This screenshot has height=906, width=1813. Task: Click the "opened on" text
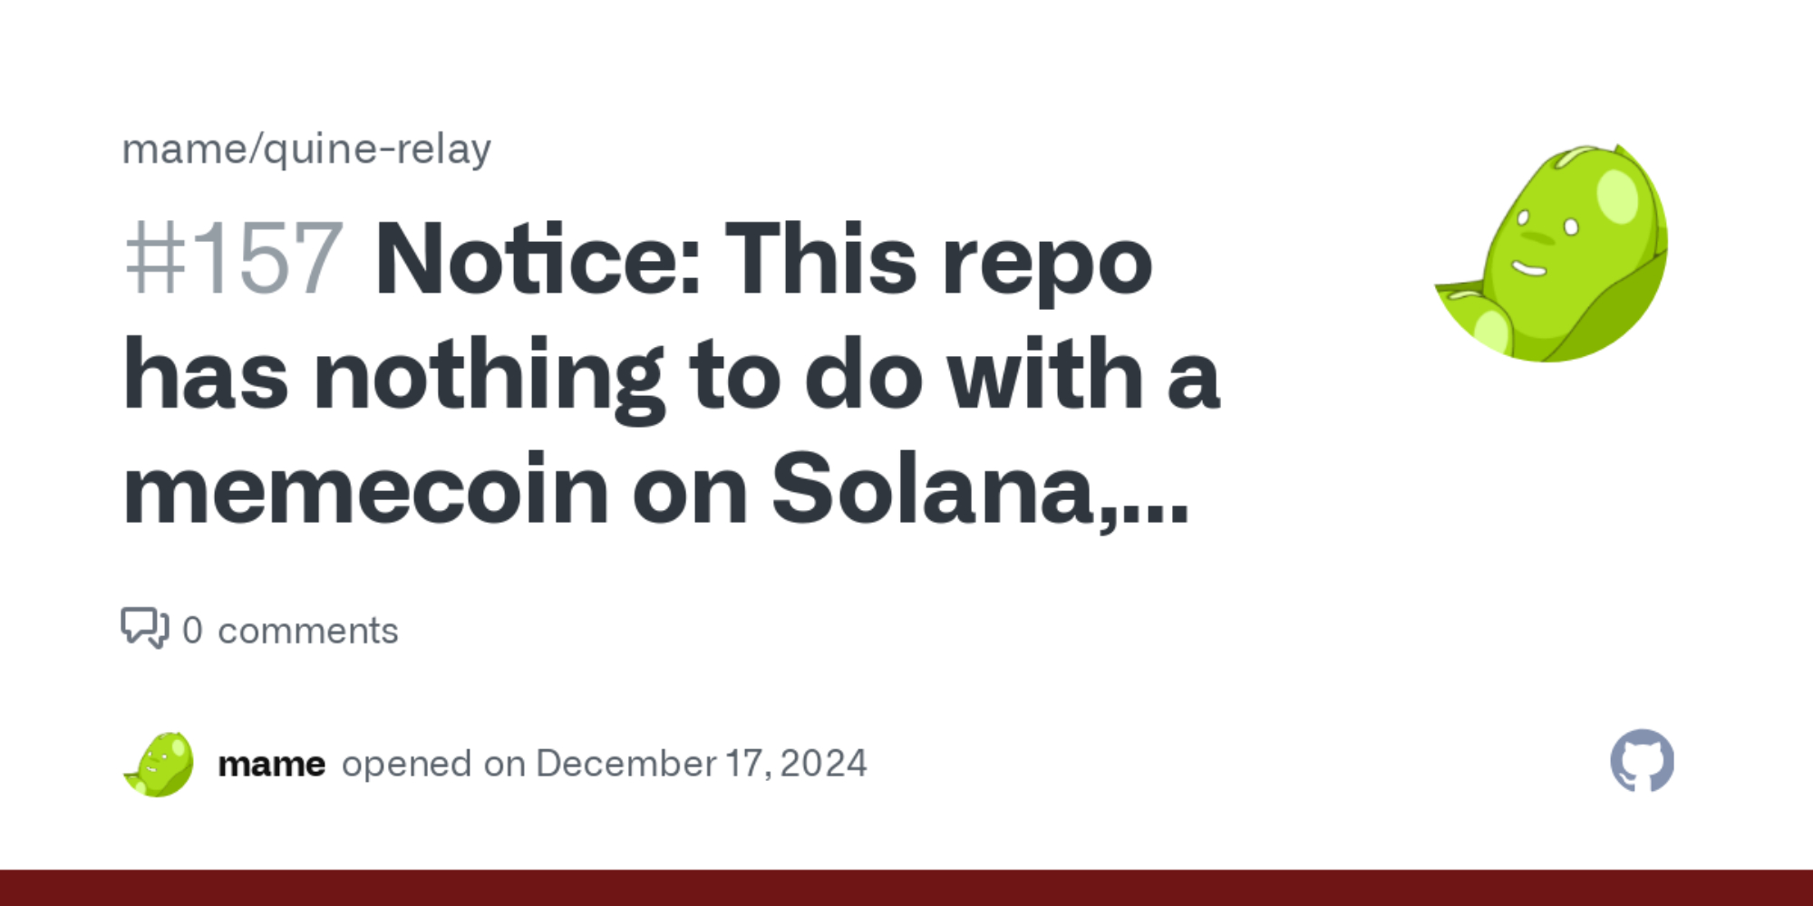click(x=433, y=764)
